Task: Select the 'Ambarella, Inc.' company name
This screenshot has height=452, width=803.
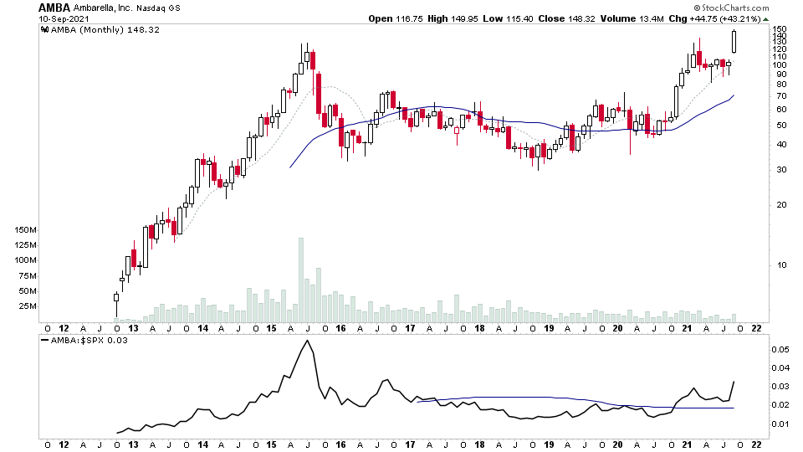Action: (102, 8)
